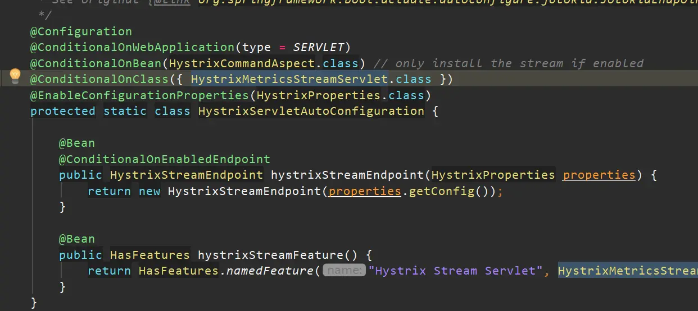This screenshot has height=311, width=698.
Task: Click the 'protected' keyword
Action: (63, 111)
